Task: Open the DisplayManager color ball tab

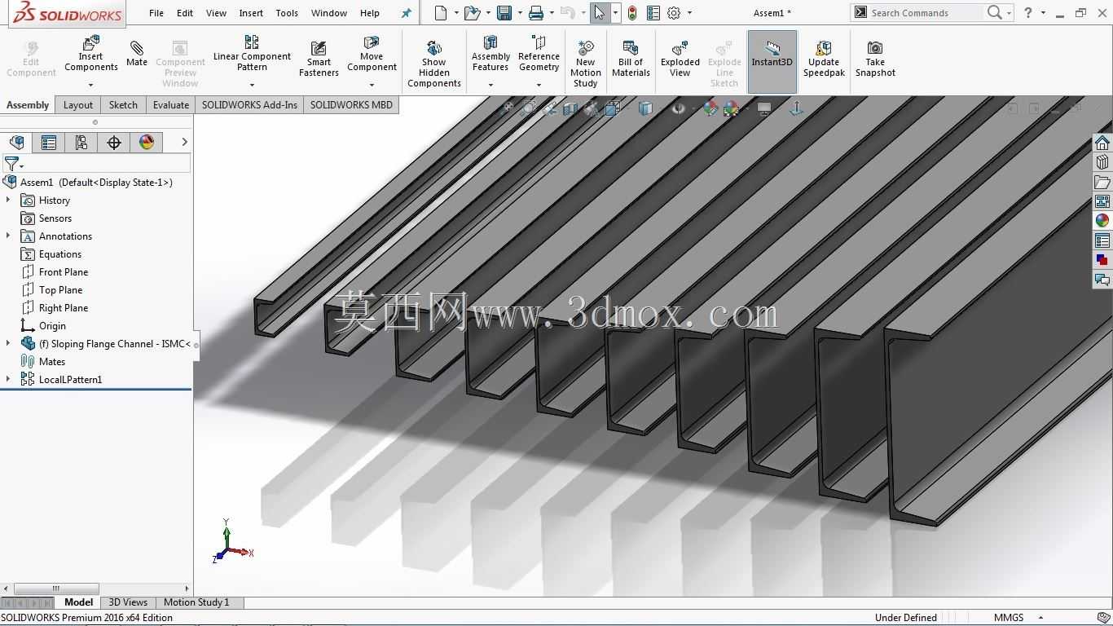Action: (x=147, y=143)
